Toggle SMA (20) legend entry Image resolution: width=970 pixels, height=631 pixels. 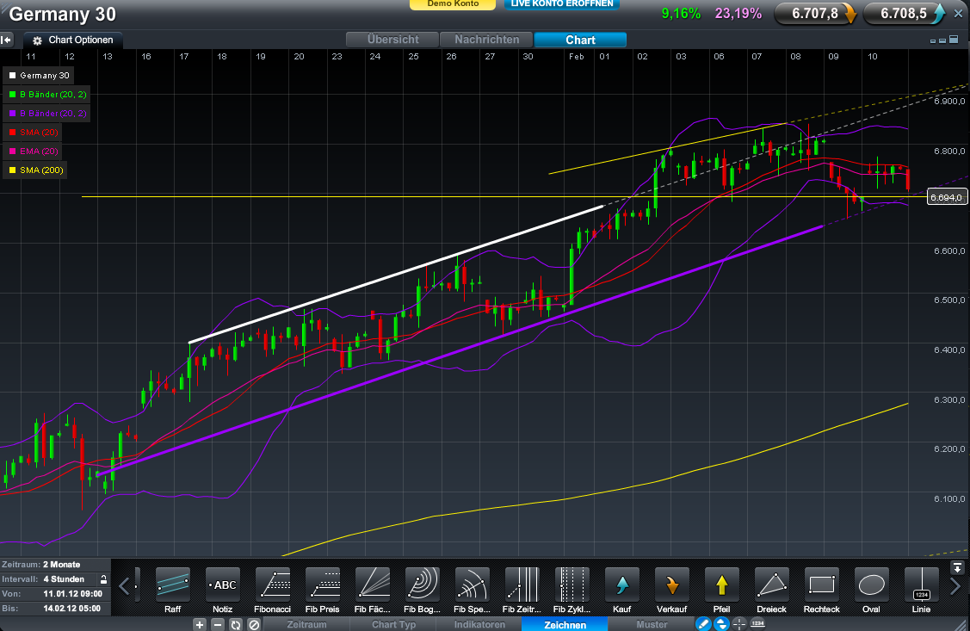click(x=34, y=133)
